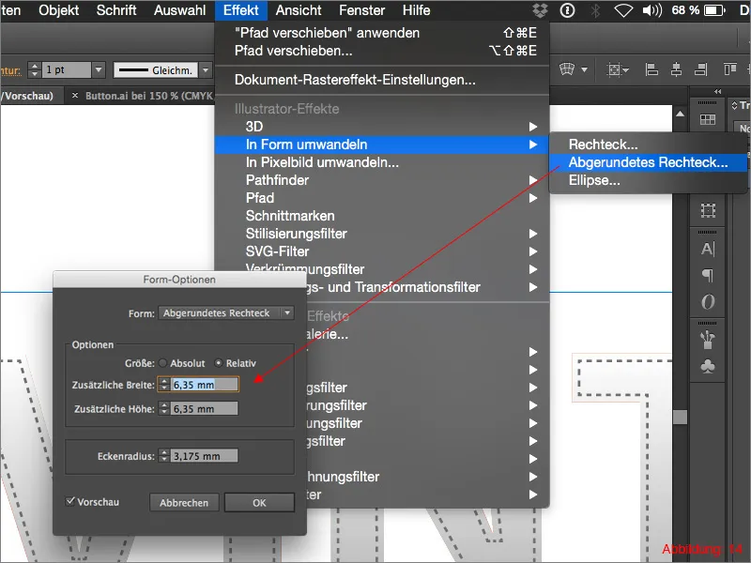The height and width of the screenshot is (563, 751).
Task: Toggle the Vorschau checkbox
Action: point(70,501)
